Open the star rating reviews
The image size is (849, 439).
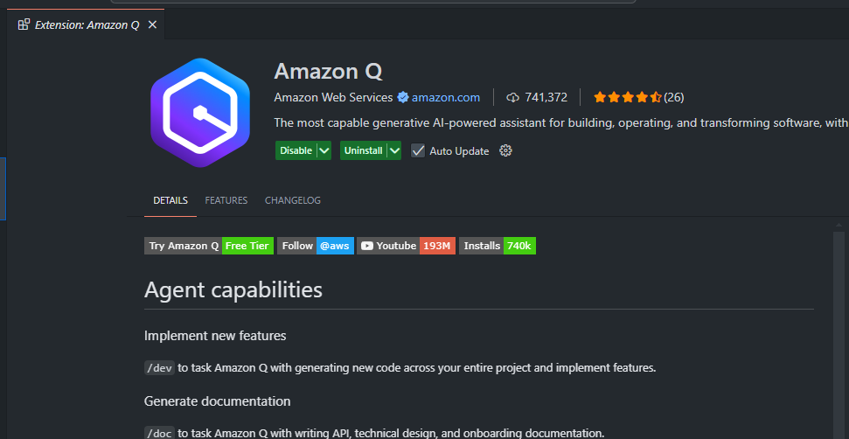tap(628, 97)
